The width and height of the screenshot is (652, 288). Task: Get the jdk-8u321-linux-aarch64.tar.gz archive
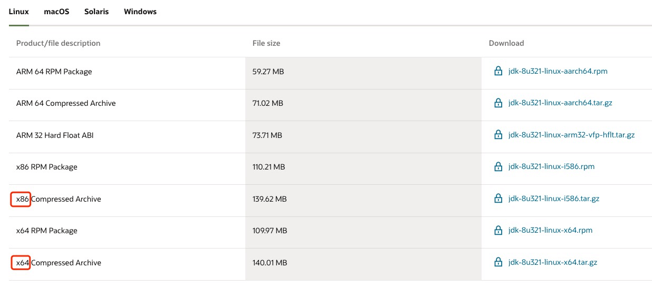click(x=560, y=103)
